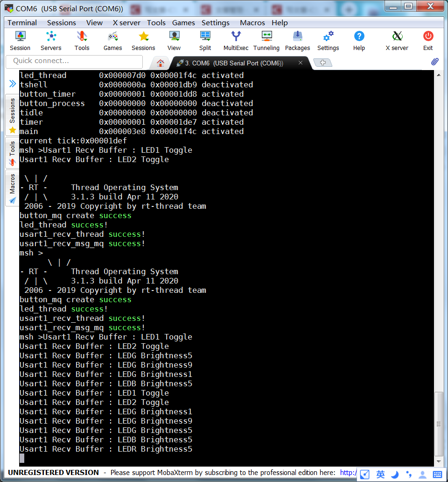
Task: Open the Tunneling tool
Action: (266, 41)
